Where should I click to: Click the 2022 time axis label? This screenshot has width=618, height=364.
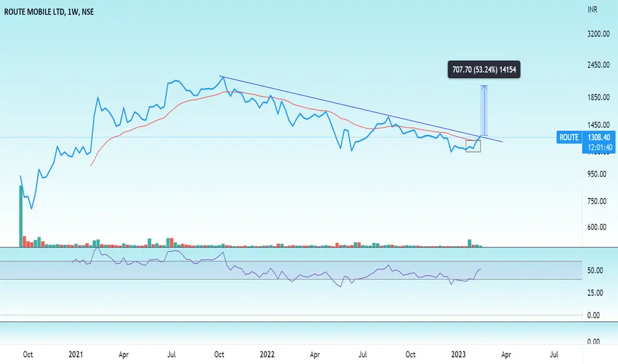[267, 355]
